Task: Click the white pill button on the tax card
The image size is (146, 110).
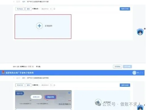Action: tap(36, 97)
